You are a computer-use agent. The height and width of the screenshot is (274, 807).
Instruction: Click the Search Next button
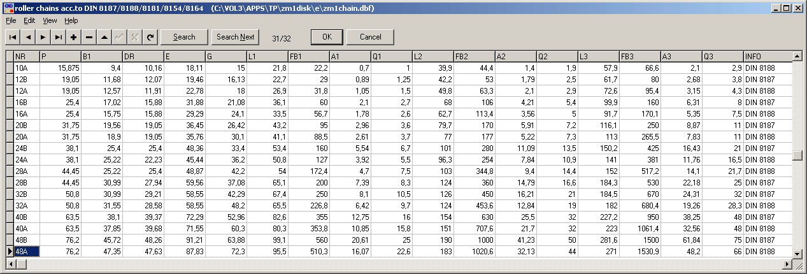pos(236,37)
